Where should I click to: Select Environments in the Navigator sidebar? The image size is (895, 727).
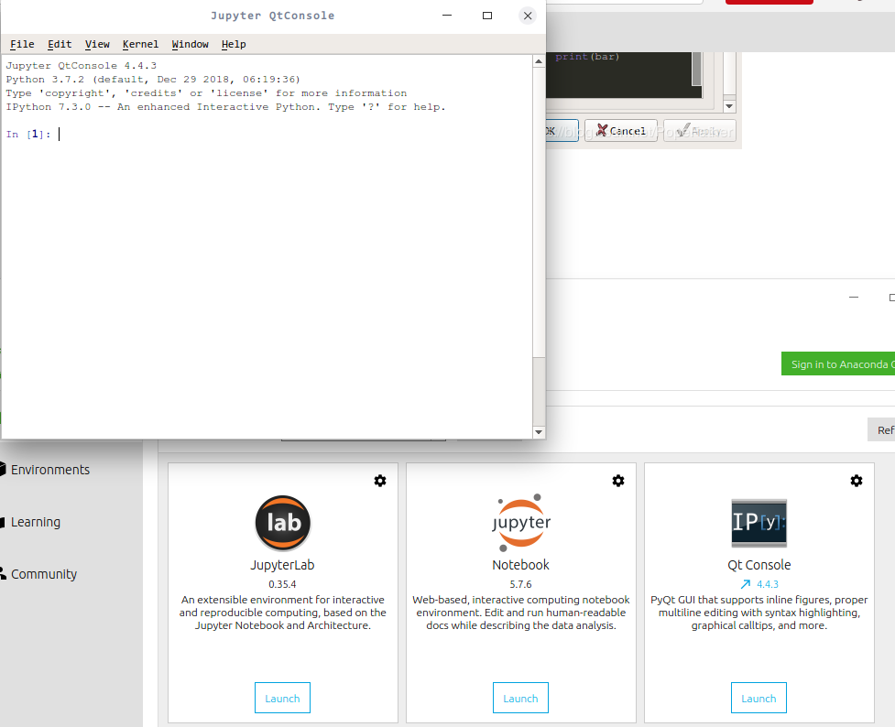pyautogui.click(x=51, y=469)
